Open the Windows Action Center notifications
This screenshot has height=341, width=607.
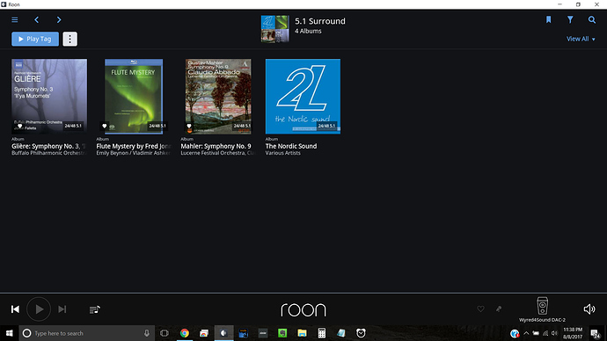point(596,333)
